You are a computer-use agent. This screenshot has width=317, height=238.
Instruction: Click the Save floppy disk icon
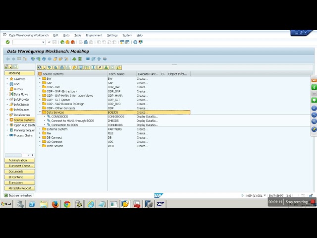pyautogui.click(x=54, y=42)
